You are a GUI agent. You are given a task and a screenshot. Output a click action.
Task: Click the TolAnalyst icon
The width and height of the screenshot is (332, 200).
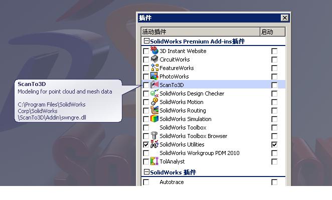pyautogui.click(x=154, y=161)
